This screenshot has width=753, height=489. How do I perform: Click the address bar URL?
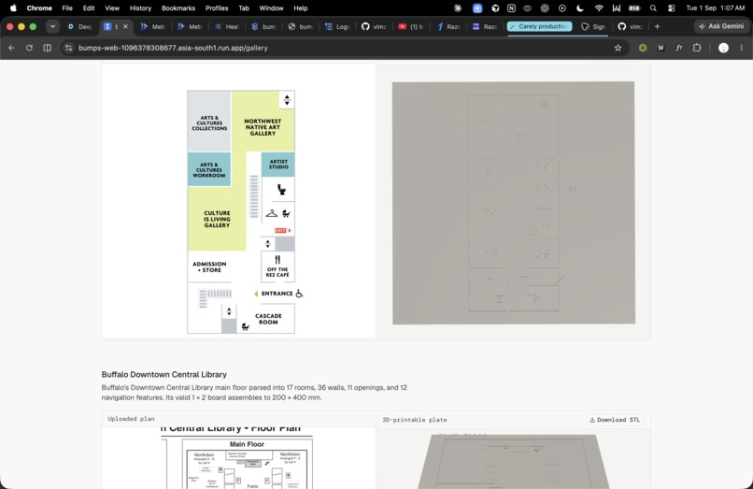173,48
